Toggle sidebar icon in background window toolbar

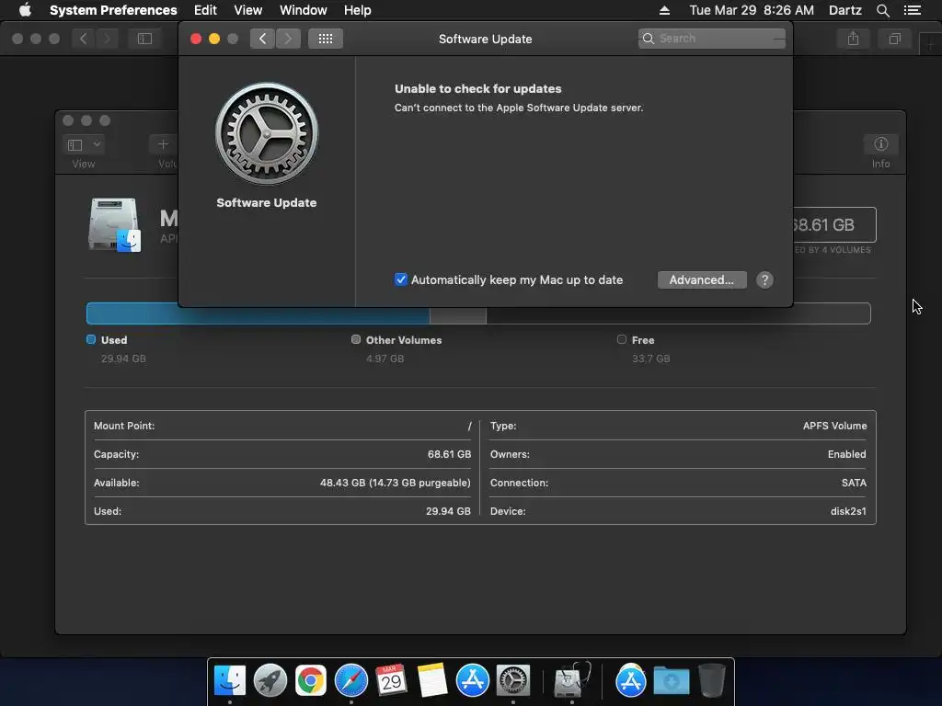(x=144, y=39)
